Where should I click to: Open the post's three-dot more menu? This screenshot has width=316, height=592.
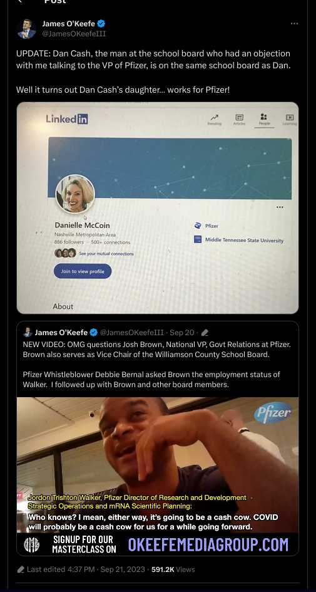tap(294, 23)
